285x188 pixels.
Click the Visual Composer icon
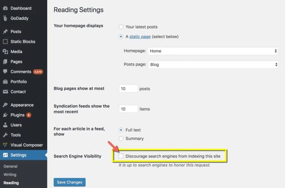click(5, 145)
